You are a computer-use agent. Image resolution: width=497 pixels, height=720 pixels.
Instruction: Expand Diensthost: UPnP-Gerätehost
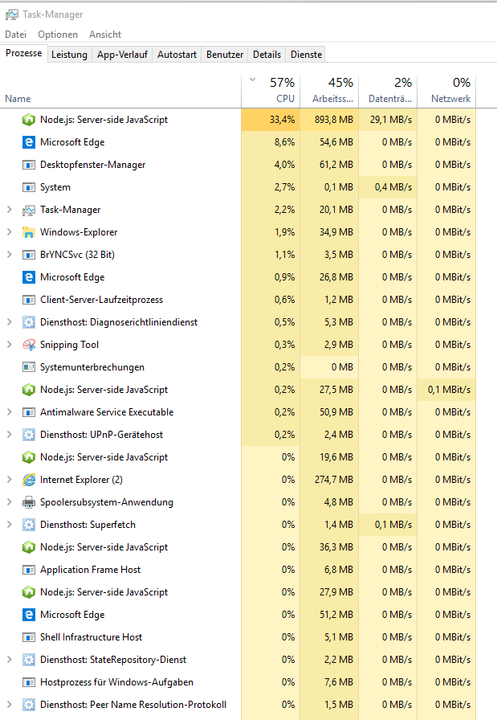click(x=9, y=435)
